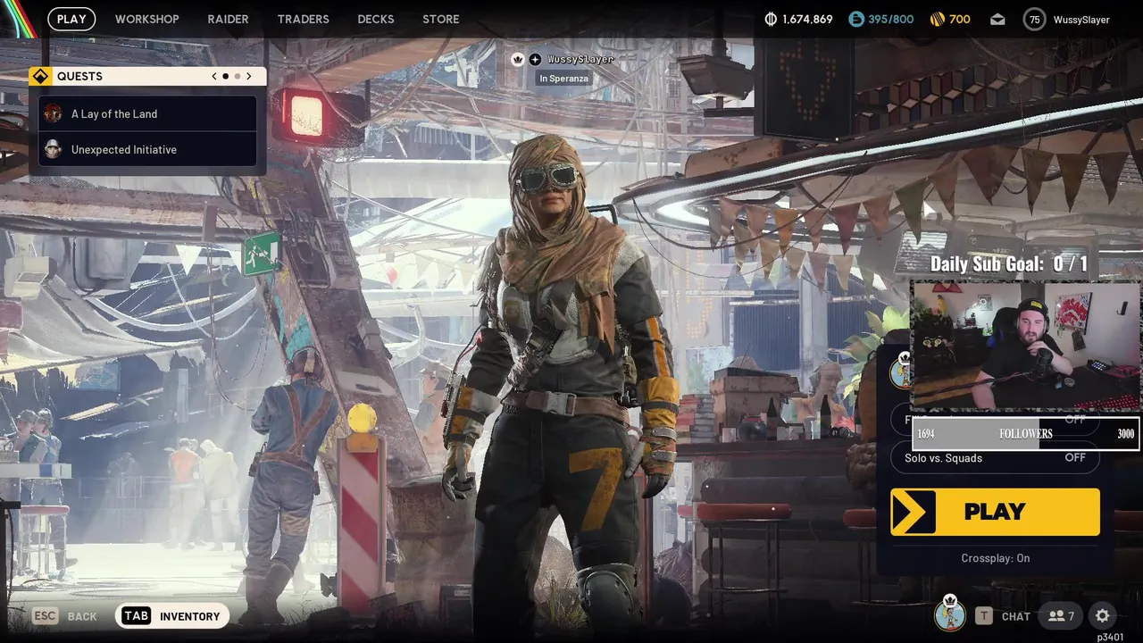Screen dimensions: 1143x643
Task: Select the DECKS tab
Action: pos(375,19)
